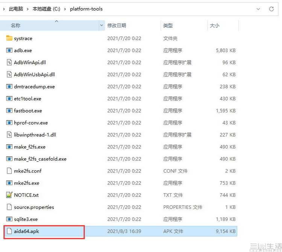Click the libwinpthread-1.dll file icon
This screenshot has height=252, width=282.
9,135
